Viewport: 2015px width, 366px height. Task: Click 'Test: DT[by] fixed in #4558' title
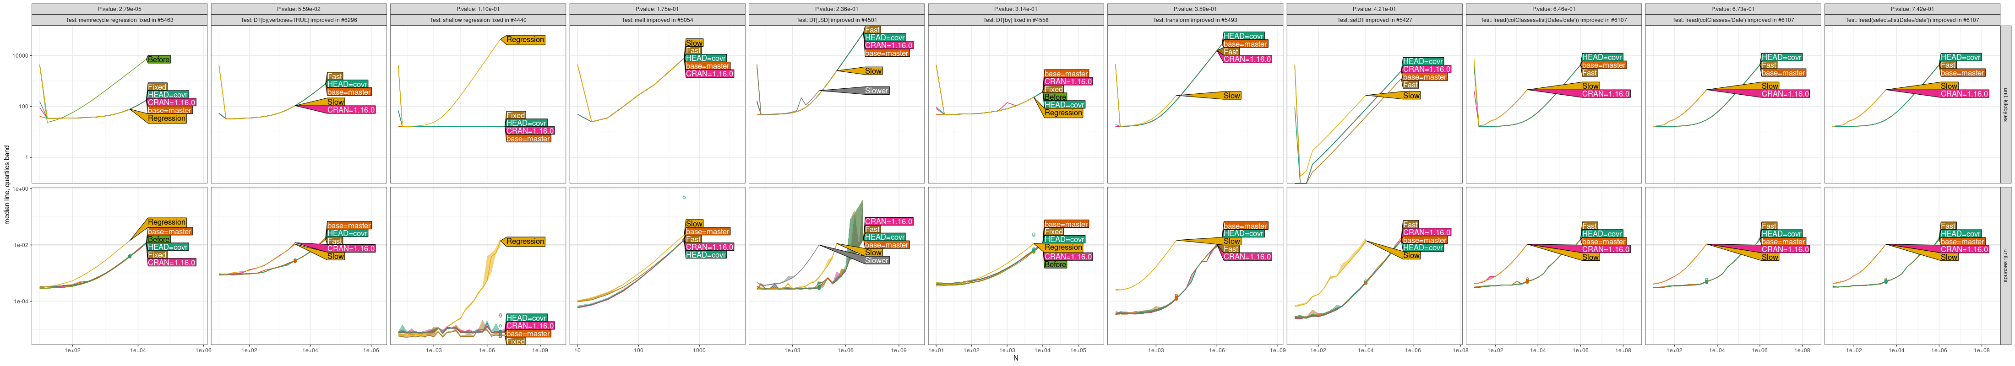(x=1015, y=20)
